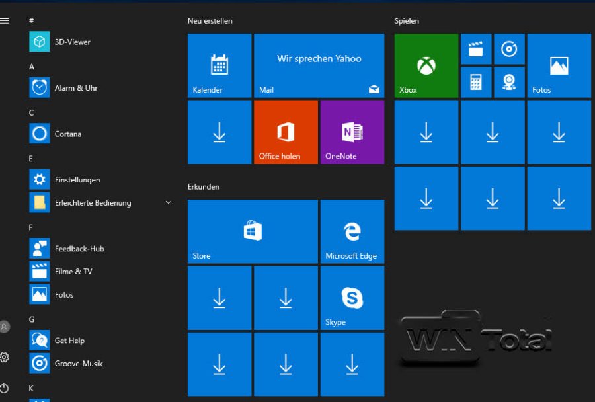Open the Store tile

click(251, 231)
